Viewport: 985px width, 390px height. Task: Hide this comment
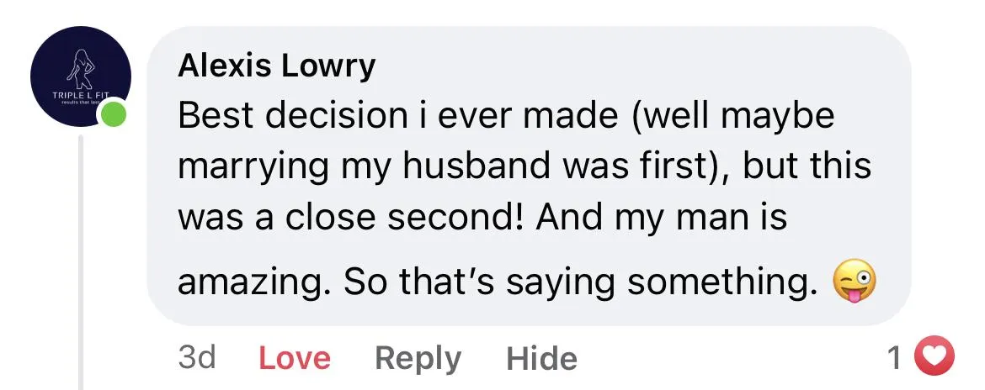click(541, 360)
